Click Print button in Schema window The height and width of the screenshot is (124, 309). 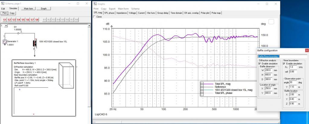4,13
